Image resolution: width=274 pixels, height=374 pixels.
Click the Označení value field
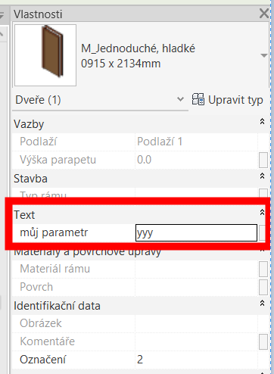tap(196, 360)
